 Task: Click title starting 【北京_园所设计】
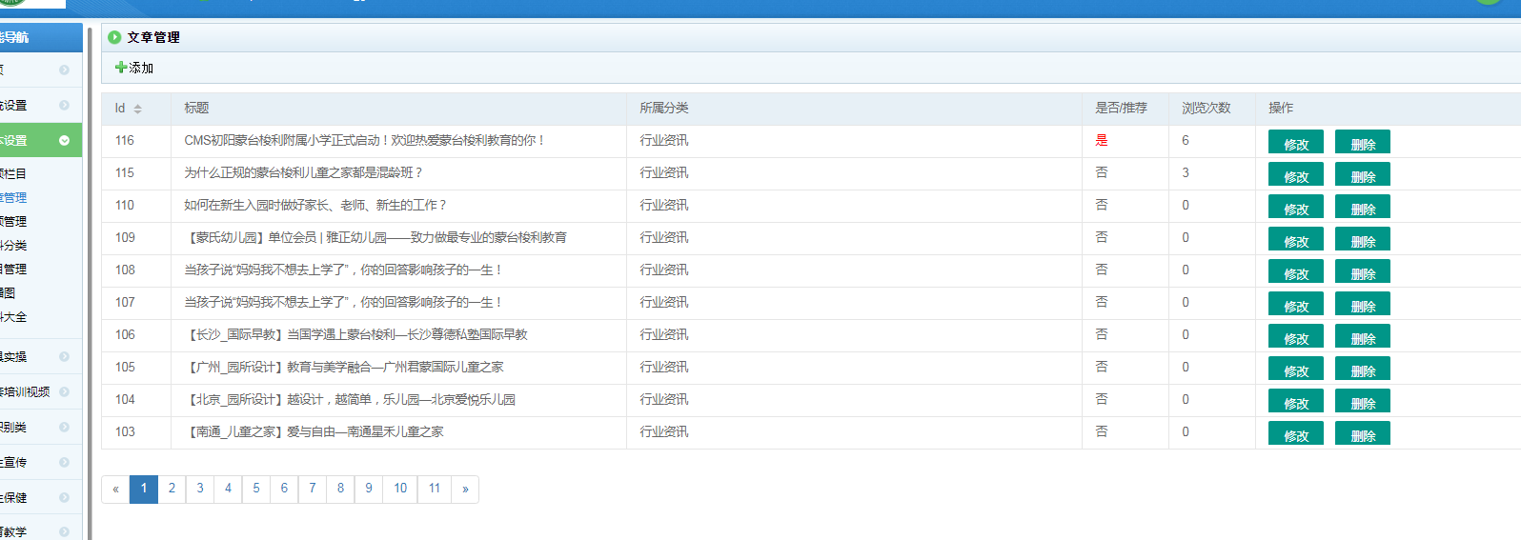click(x=350, y=399)
